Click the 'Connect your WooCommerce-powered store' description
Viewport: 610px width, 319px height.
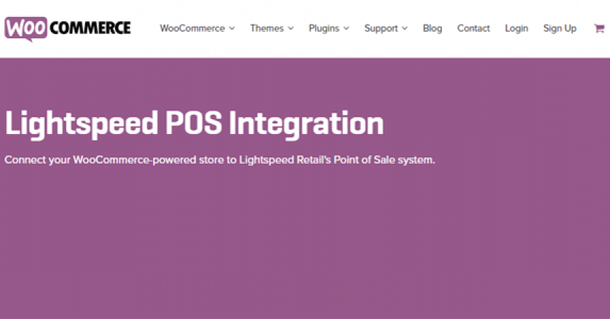220,160
